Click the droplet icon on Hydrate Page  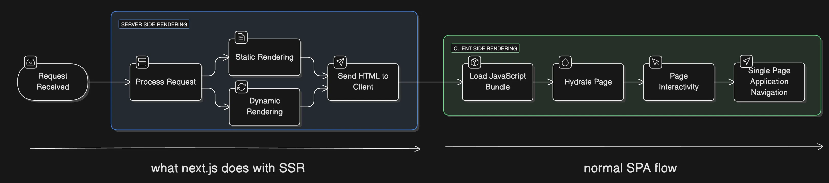pos(565,62)
